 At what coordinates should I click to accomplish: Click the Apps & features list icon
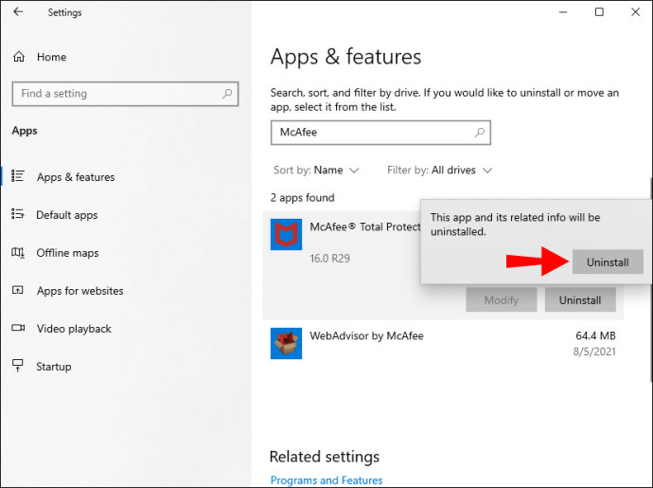pyautogui.click(x=17, y=175)
